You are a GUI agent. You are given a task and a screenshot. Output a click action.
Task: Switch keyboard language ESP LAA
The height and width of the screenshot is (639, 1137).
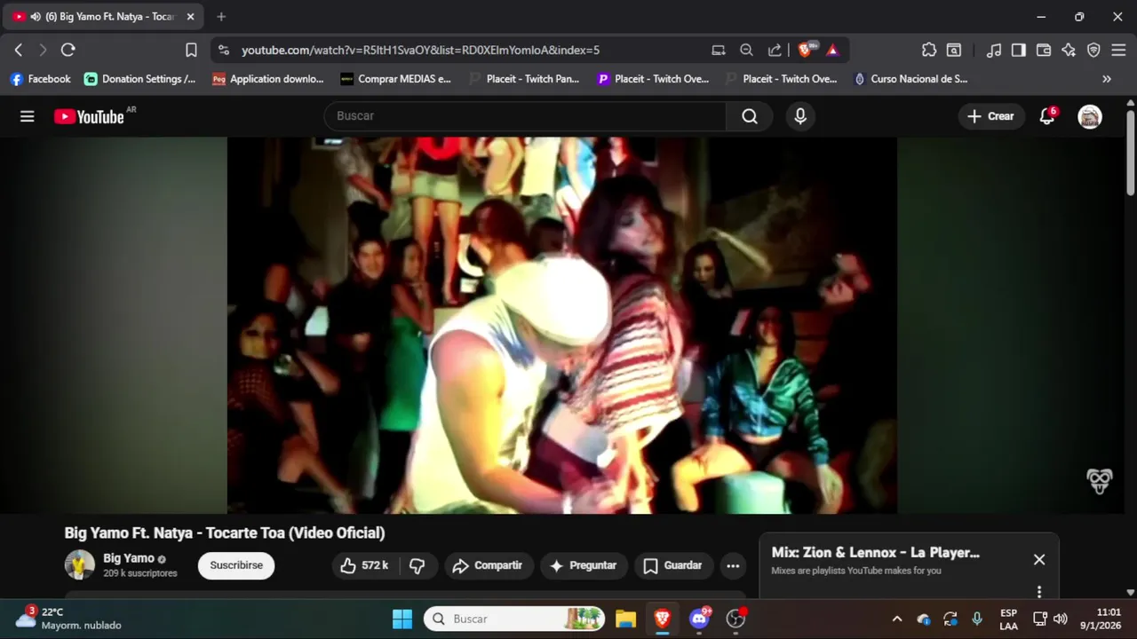1008,619
